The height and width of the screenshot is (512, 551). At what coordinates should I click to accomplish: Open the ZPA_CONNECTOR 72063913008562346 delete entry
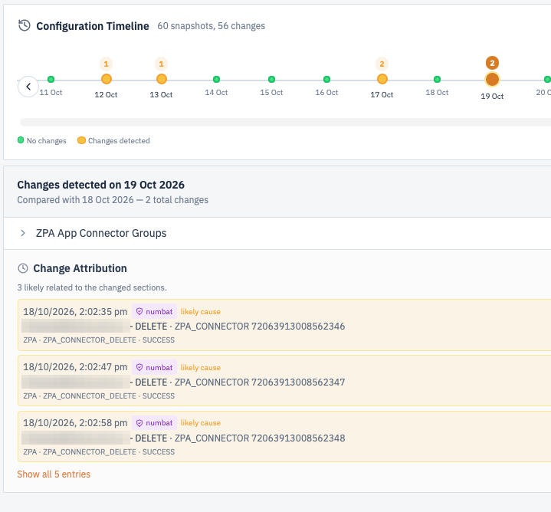click(284, 325)
